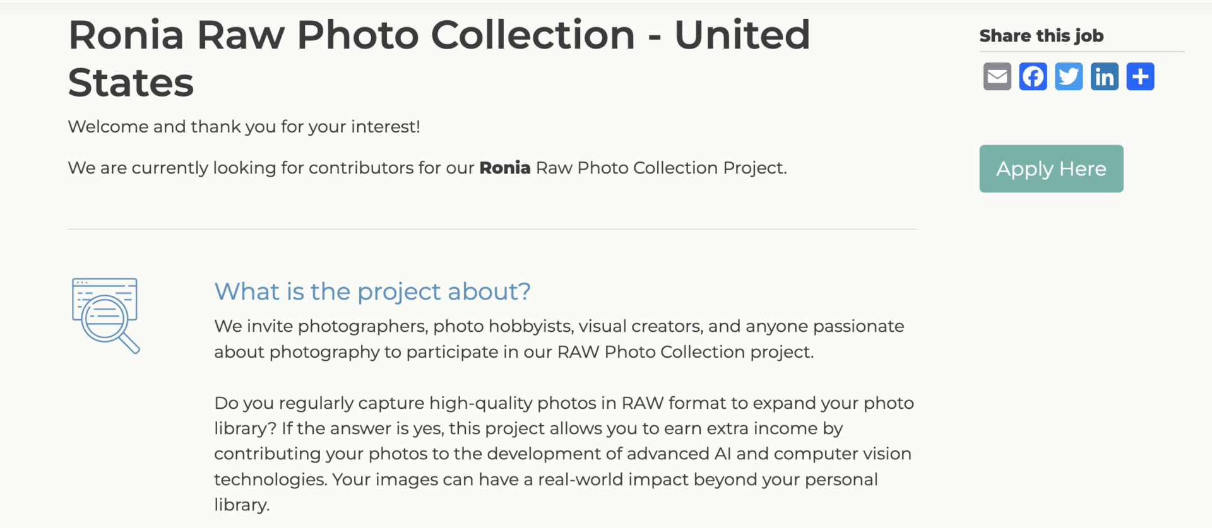Click the magnifying glass project illustration
The height and width of the screenshot is (528, 1212).
point(105,315)
